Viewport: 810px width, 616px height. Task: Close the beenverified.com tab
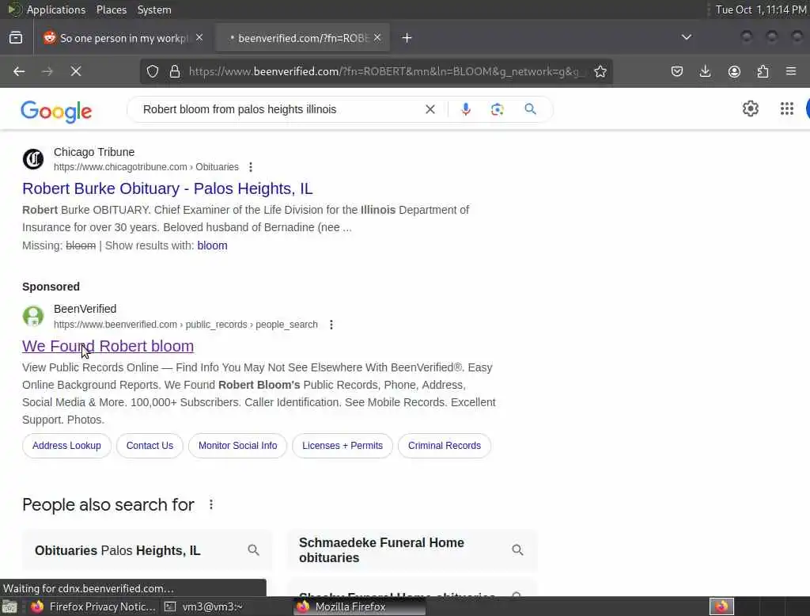(x=377, y=38)
